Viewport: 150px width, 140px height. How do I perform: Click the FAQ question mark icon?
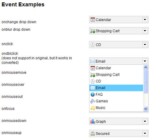[x=93, y=95]
